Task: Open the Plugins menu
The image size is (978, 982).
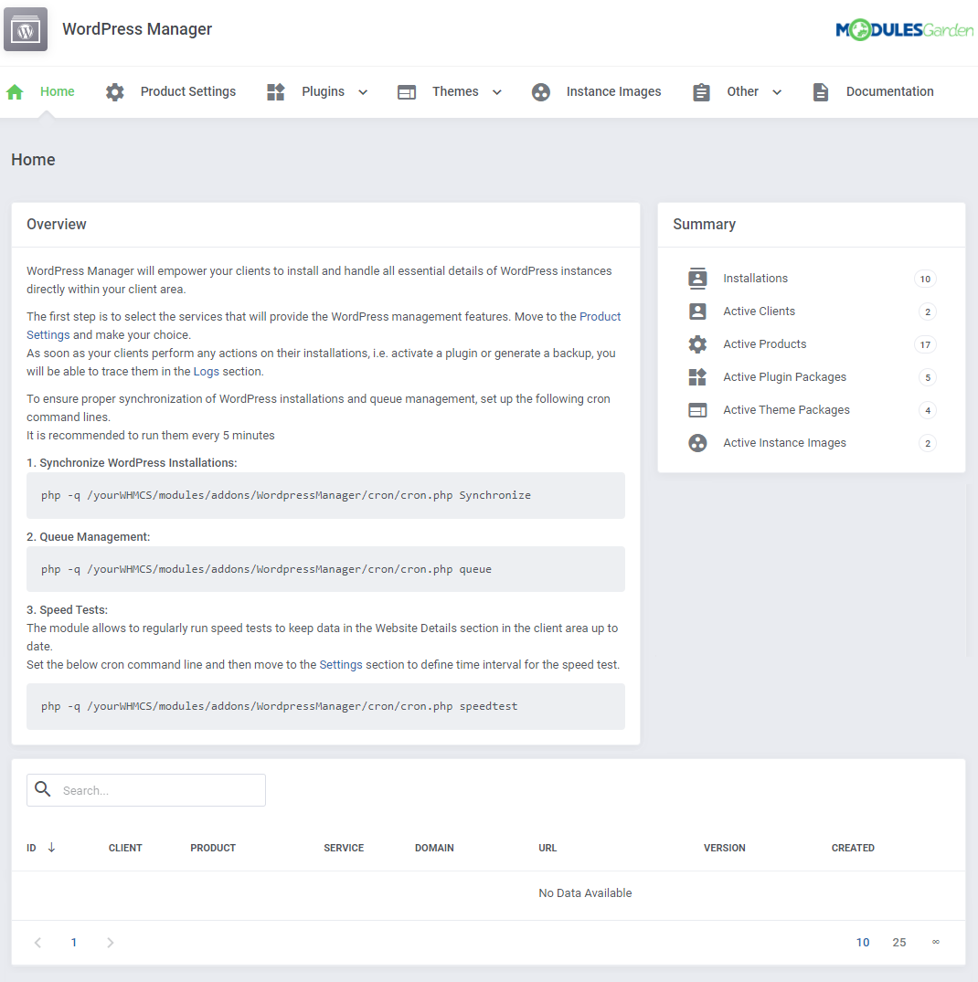Action: (x=323, y=91)
